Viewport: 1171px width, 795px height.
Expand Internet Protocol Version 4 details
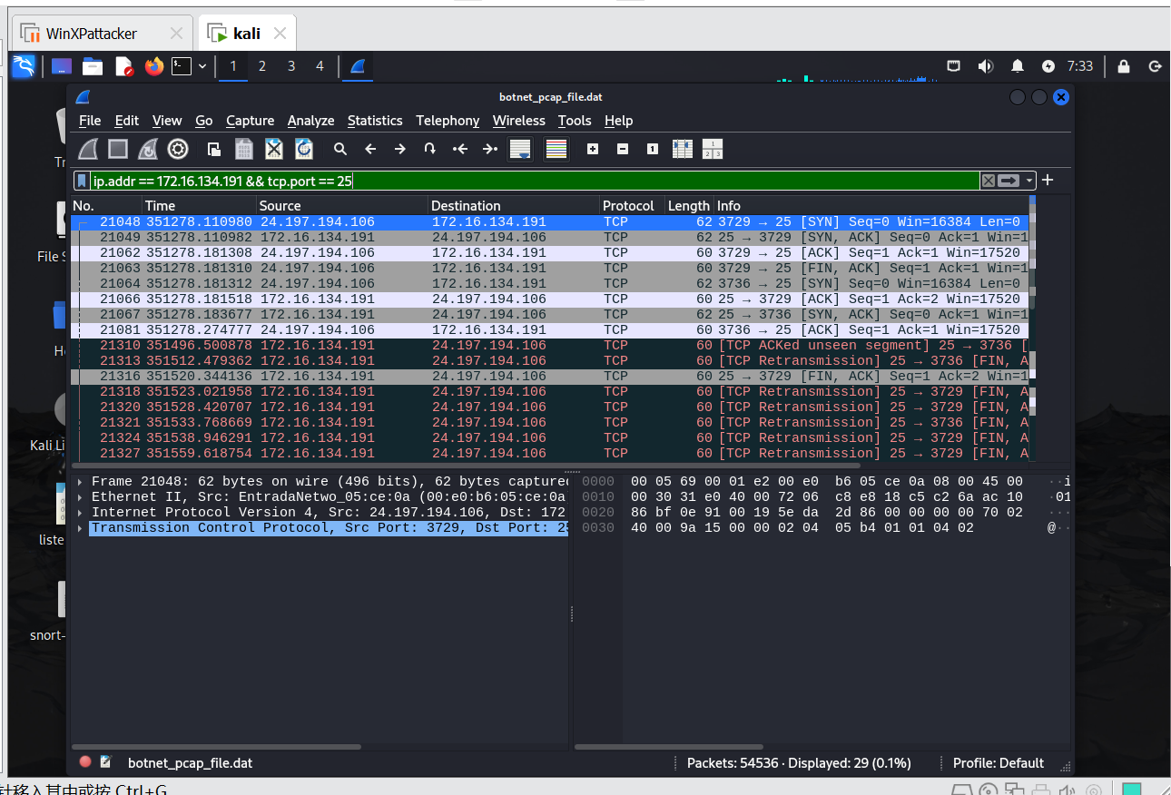(81, 513)
